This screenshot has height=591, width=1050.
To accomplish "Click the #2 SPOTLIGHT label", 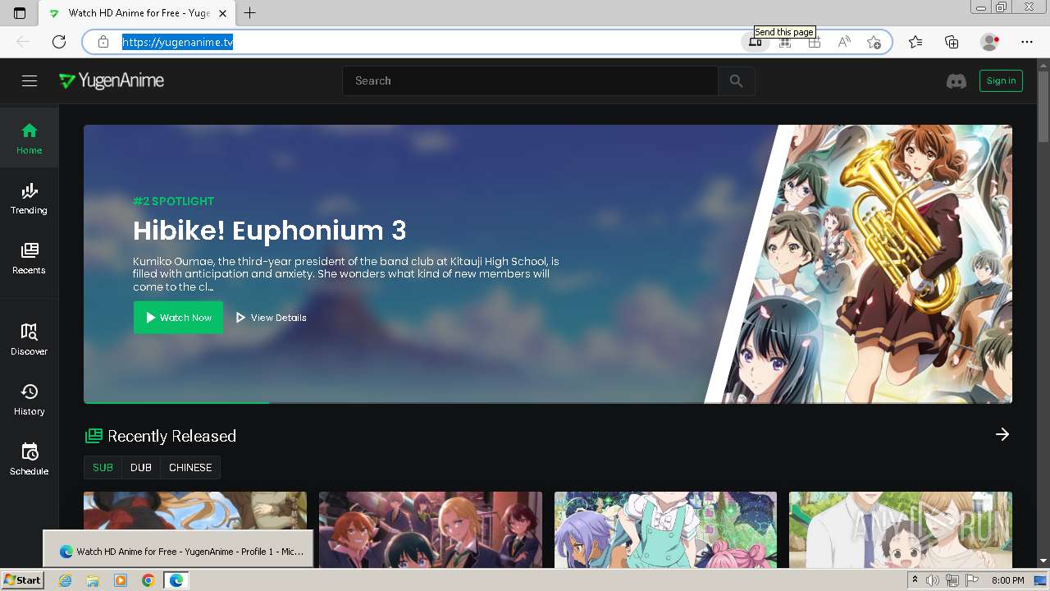I will 174,201.
